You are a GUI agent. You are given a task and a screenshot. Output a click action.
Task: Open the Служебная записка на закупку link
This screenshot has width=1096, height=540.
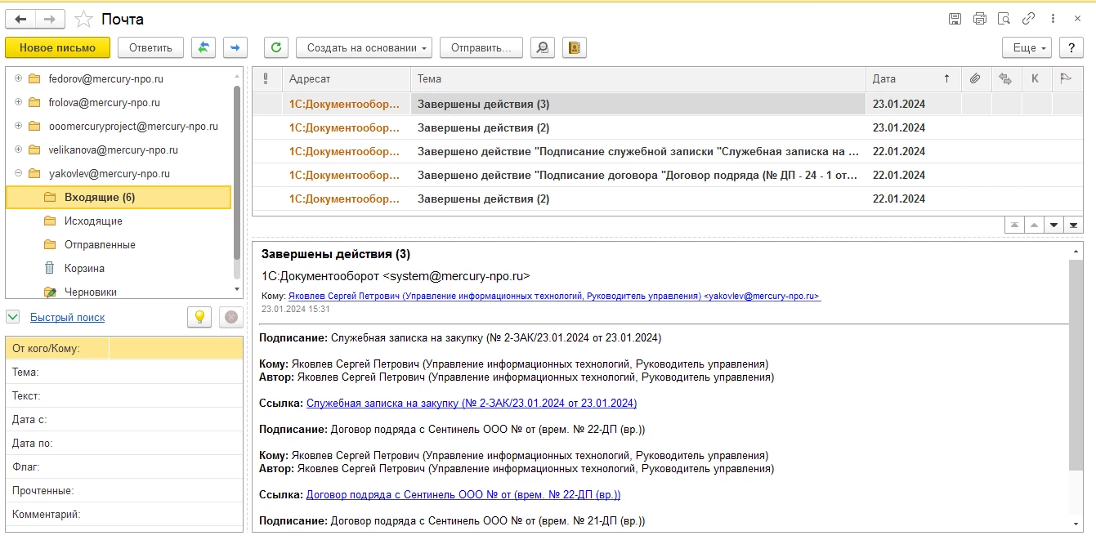tap(471, 403)
